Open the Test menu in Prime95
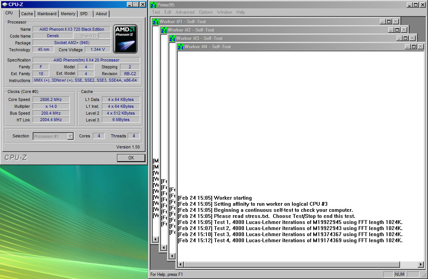This screenshot has height=279, width=428. coord(156,12)
